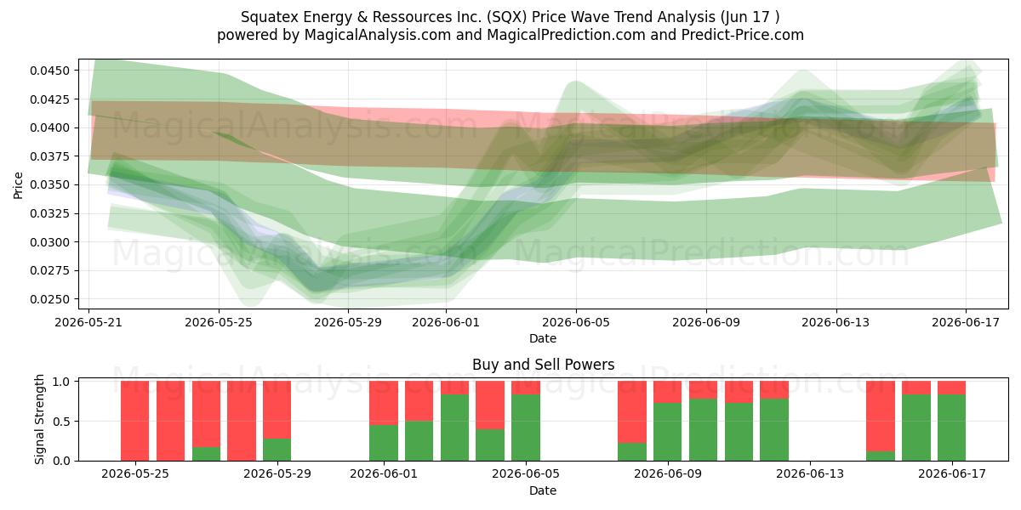The image size is (1021, 510).
Task: Click the all-red signal bar above 2026-05-25
Action: point(135,421)
